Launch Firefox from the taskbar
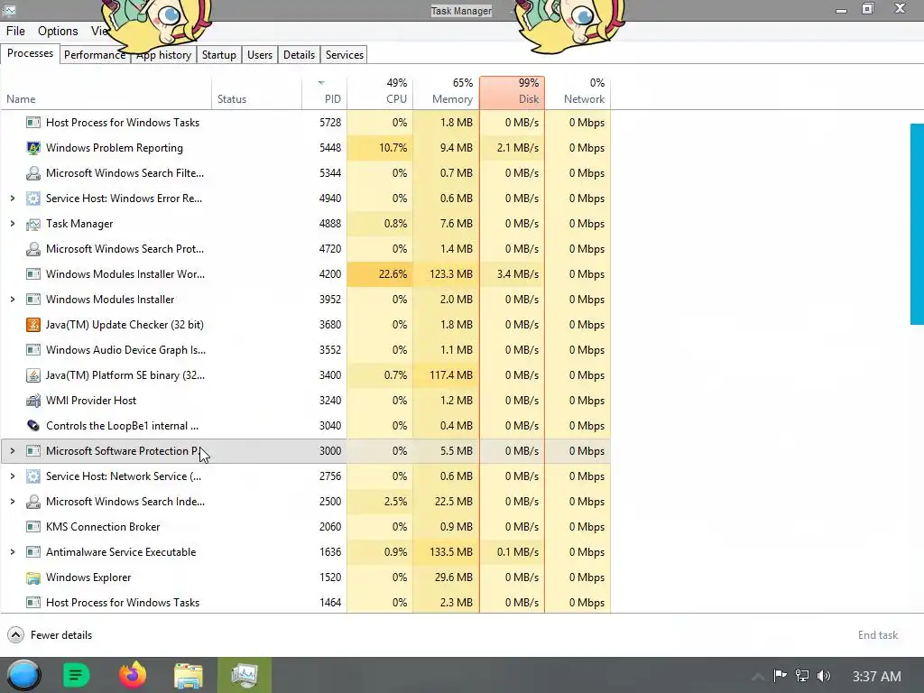 click(133, 675)
